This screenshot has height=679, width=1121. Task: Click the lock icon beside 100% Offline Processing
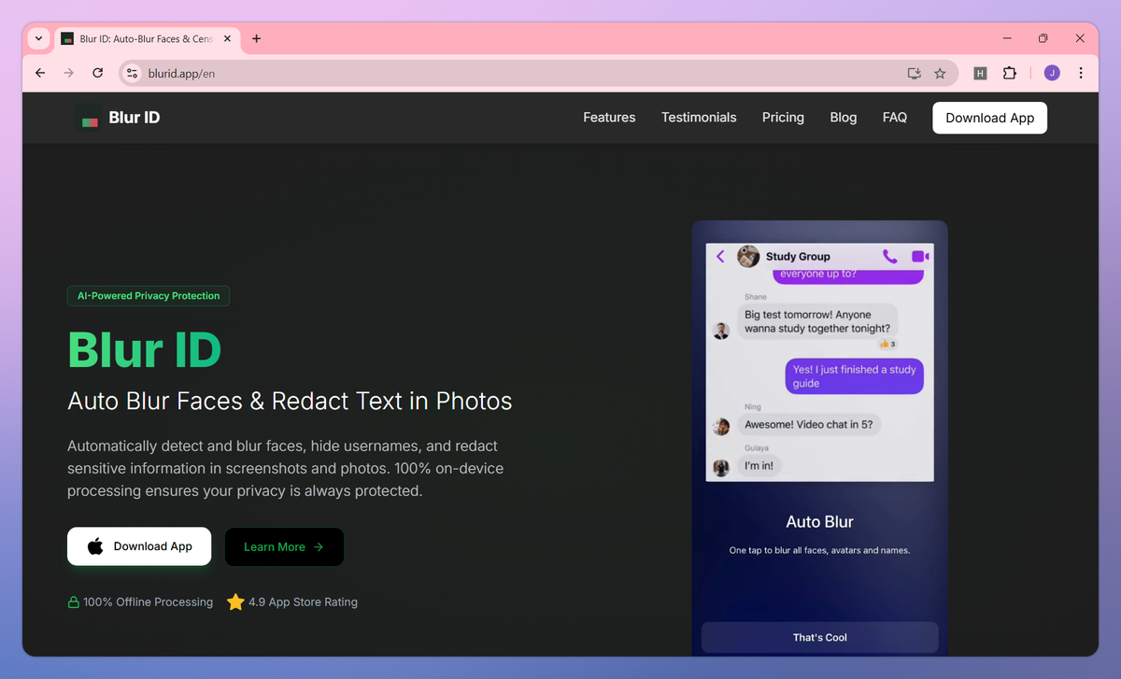(x=73, y=601)
